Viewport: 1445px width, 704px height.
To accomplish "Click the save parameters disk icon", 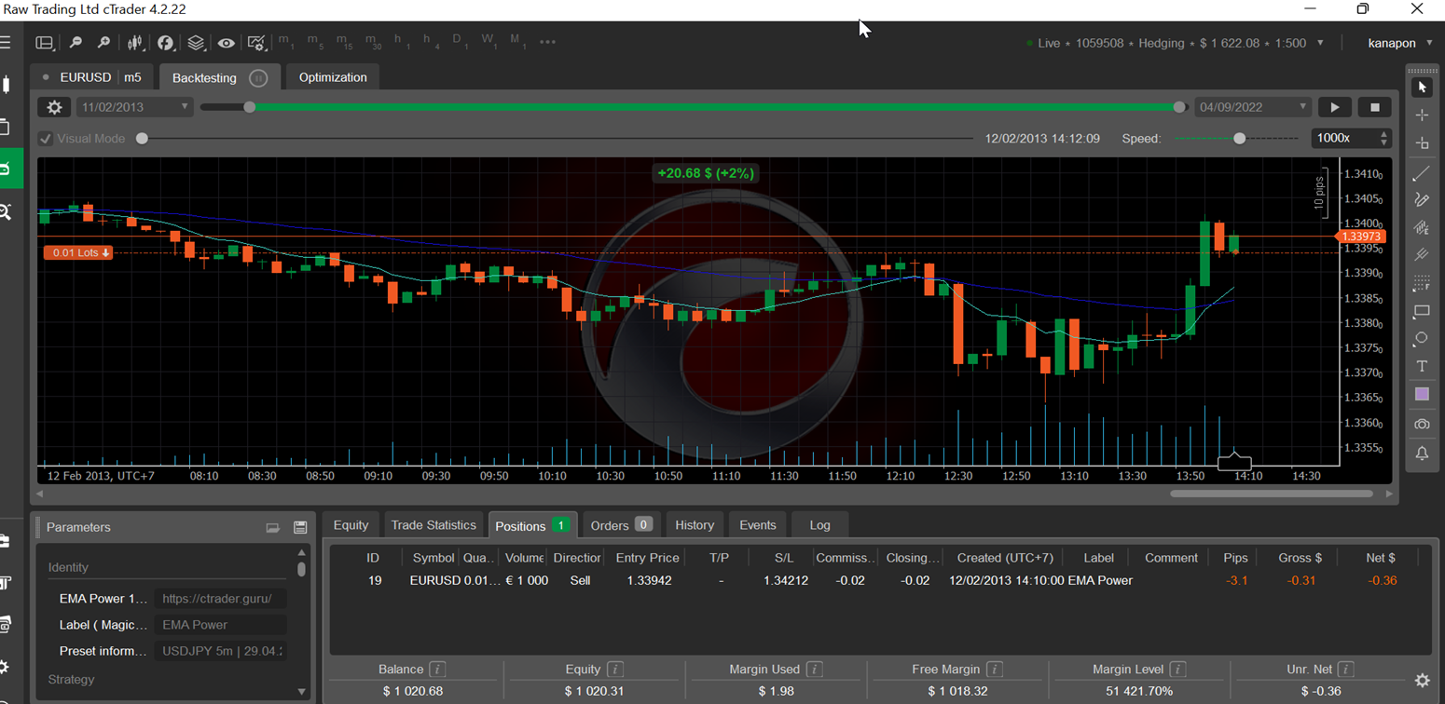I will 300,528.
